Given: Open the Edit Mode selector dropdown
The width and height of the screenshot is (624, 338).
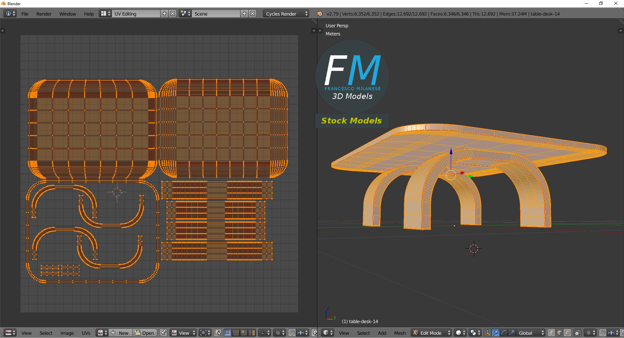Looking at the screenshot, I should point(432,333).
